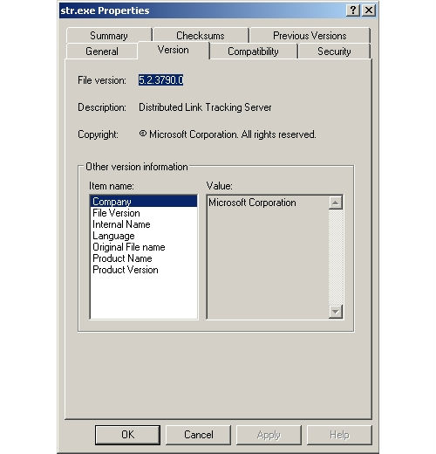Select Product Name in the item list
Image resolution: width=436 pixels, height=454 pixels.
[x=144, y=258]
